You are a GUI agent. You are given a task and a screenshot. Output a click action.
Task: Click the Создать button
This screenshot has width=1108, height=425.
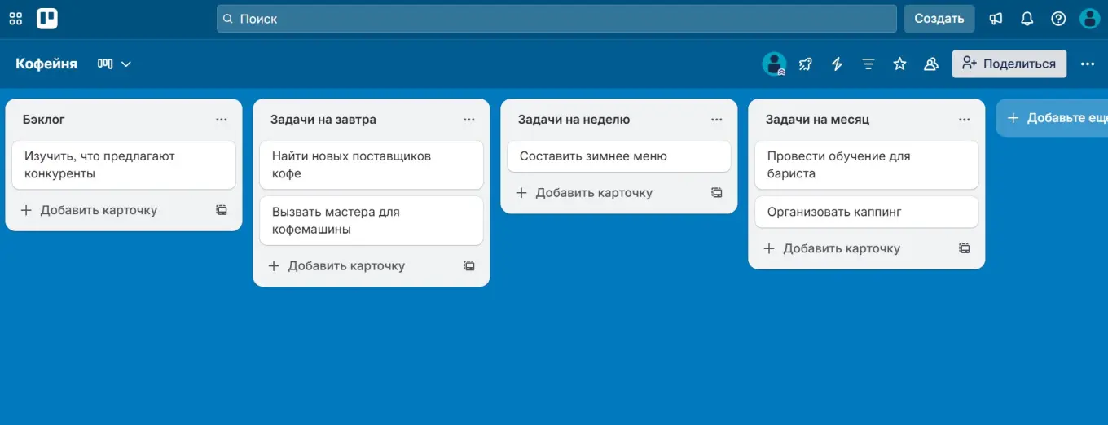939,19
